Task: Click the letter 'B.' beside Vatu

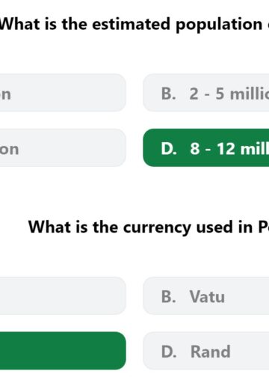Action: click(x=169, y=297)
